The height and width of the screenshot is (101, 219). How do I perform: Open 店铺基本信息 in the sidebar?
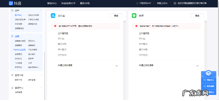click(x=20, y=41)
